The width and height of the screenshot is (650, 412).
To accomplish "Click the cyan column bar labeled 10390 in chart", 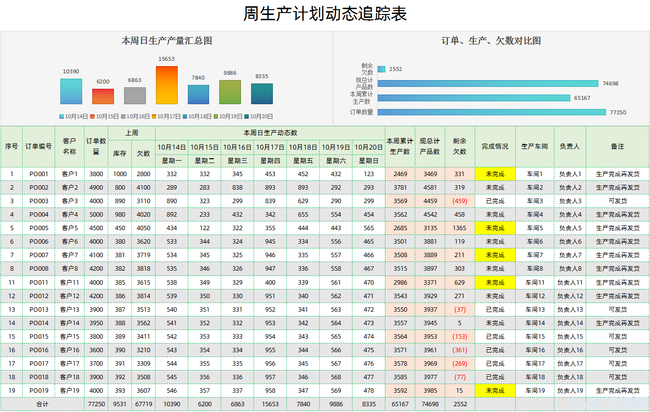I will pos(71,92).
